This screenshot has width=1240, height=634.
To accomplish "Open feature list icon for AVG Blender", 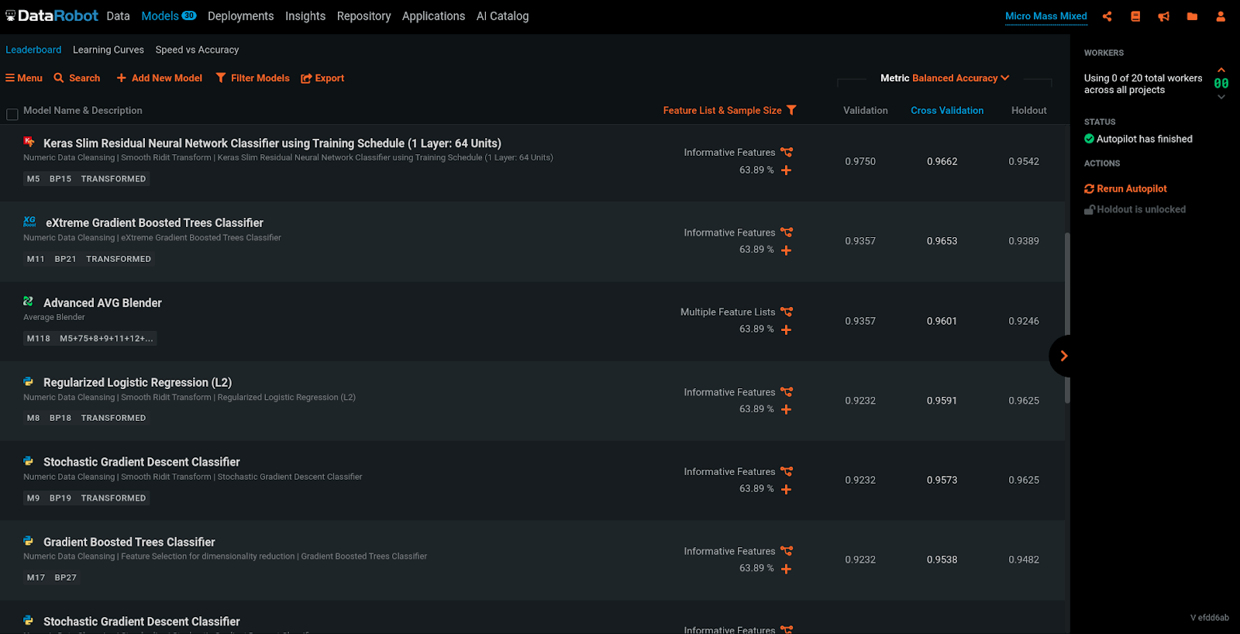I will [787, 312].
